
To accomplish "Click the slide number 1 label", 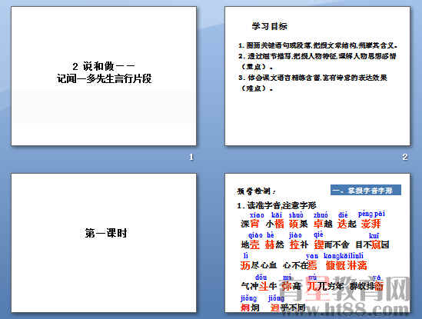I will point(191,157).
